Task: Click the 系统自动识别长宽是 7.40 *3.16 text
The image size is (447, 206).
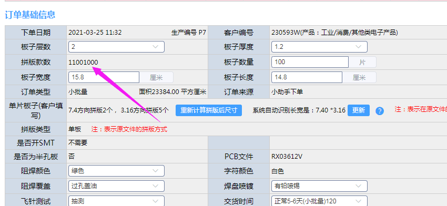Action: coord(299,110)
